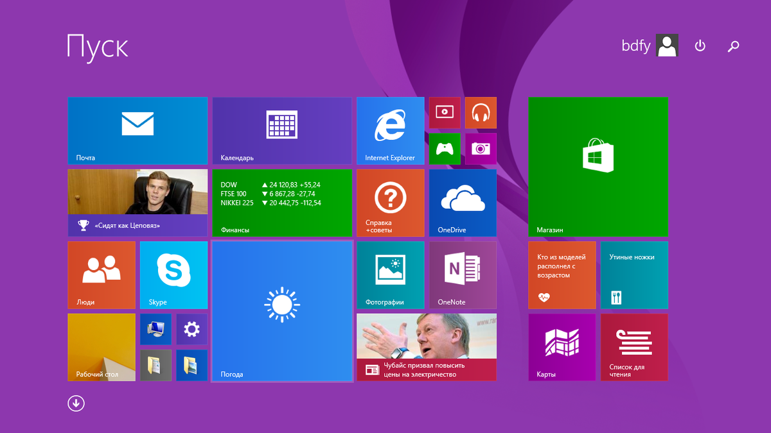Open the Магазин store tile

point(598,167)
